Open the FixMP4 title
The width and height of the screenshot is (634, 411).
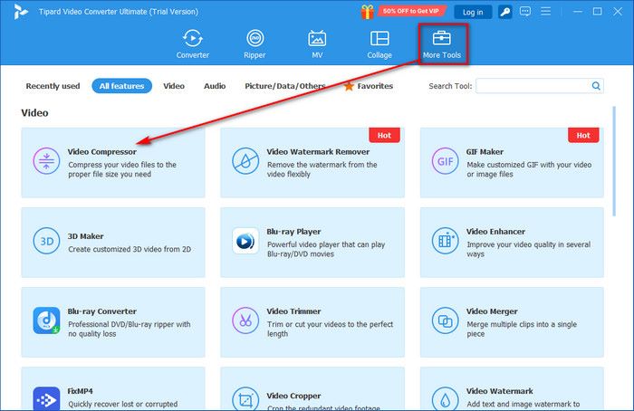tap(80, 391)
